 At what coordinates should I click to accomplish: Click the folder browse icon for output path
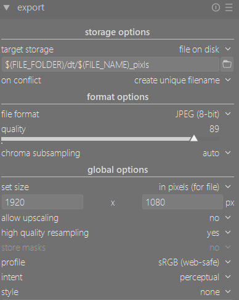pos(227,64)
